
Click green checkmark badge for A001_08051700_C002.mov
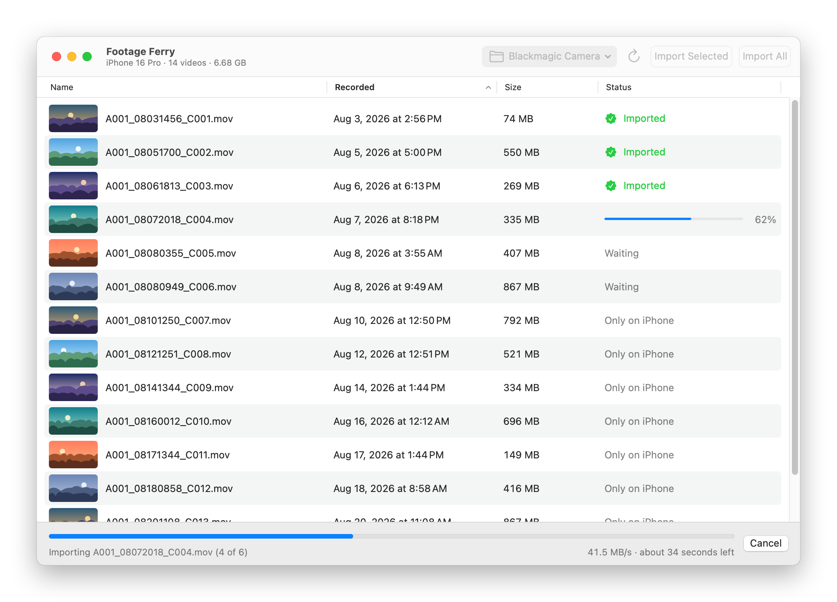[611, 152]
